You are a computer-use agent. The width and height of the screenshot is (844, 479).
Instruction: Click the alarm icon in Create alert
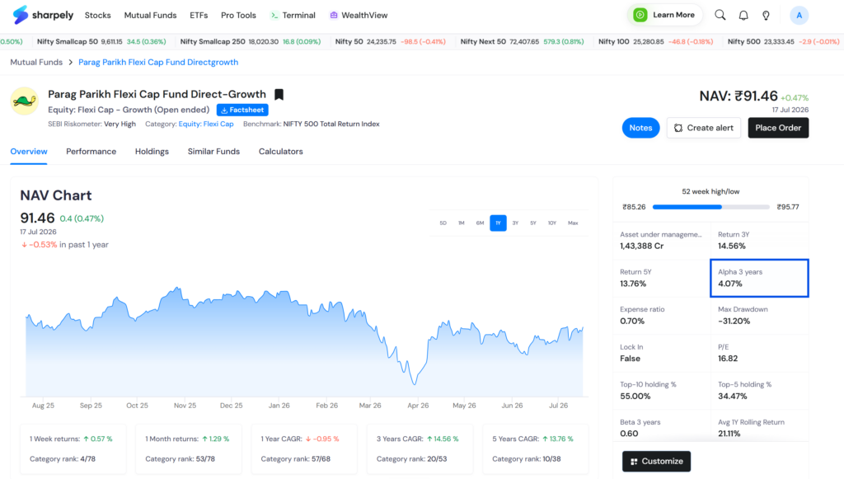(678, 128)
